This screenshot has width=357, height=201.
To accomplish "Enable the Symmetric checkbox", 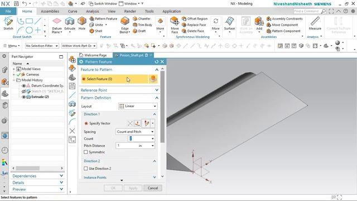I will click(86, 152).
